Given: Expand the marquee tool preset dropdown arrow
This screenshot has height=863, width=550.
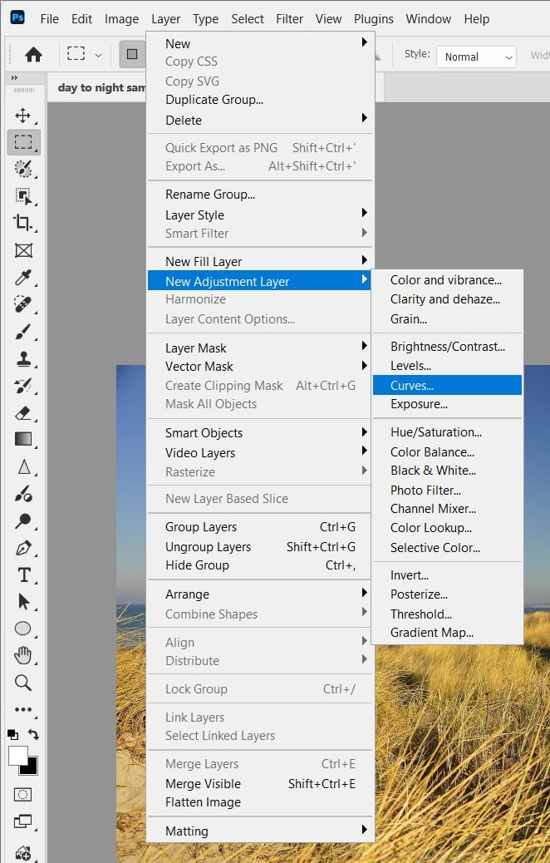Looking at the screenshot, I should click(98, 56).
